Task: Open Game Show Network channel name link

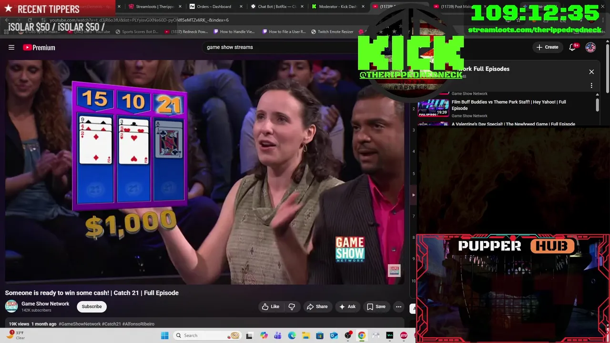Action: (x=45, y=303)
